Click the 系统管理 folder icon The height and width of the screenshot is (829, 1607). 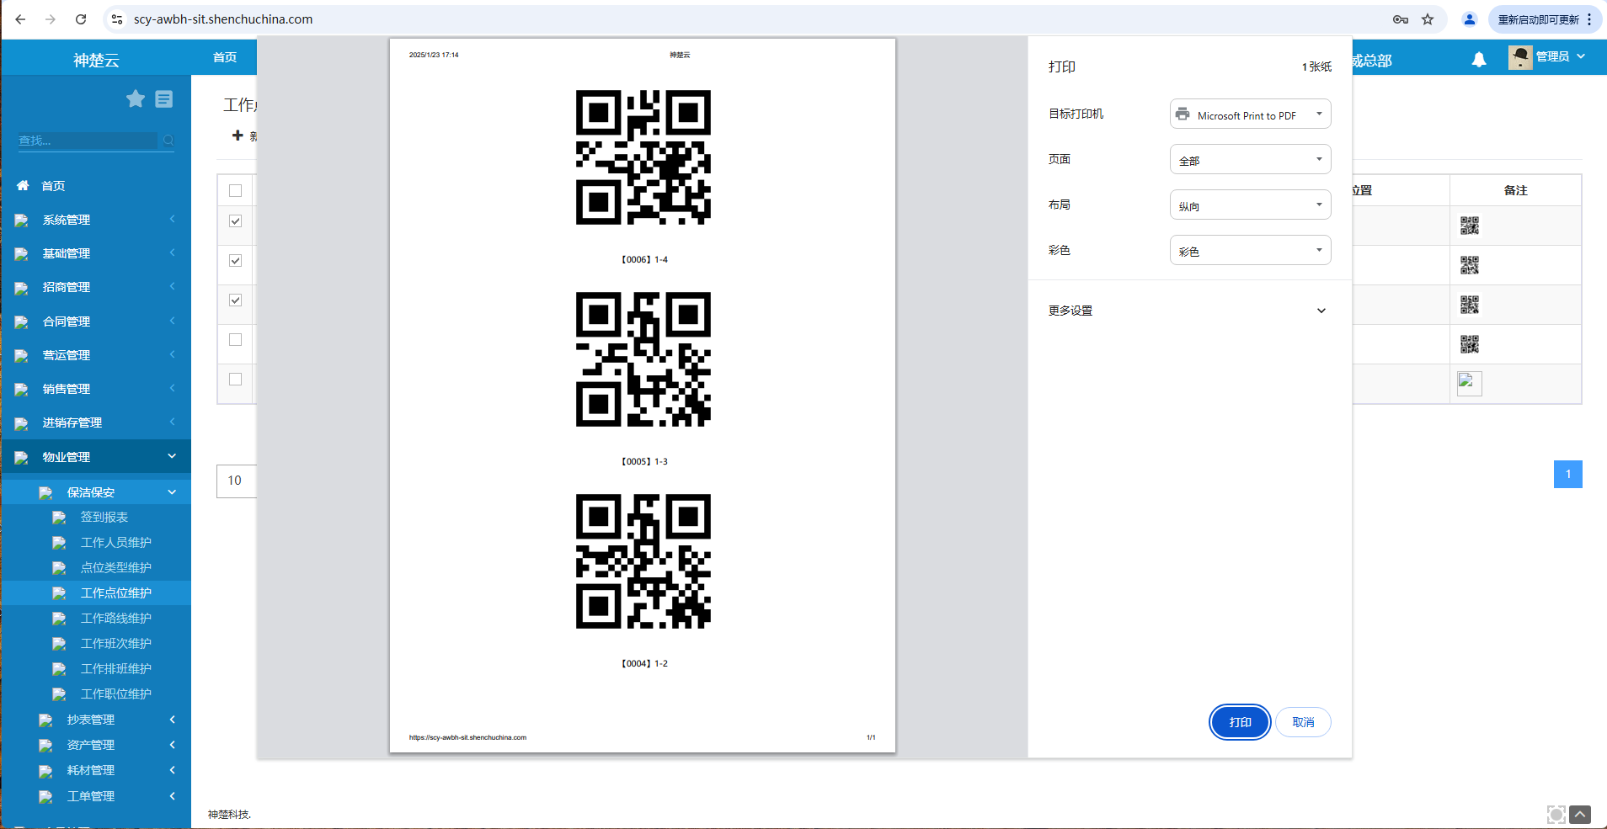tap(22, 221)
